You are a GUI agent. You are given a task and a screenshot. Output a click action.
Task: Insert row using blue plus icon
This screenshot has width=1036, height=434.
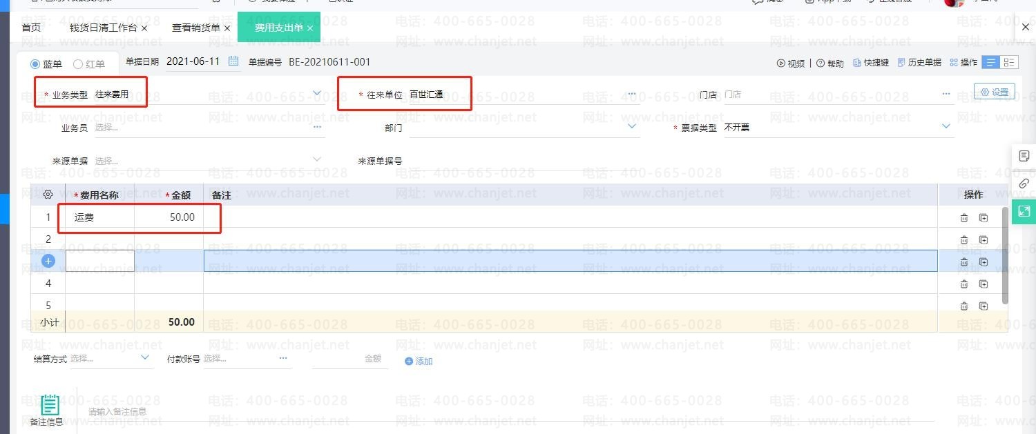[x=48, y=262]
